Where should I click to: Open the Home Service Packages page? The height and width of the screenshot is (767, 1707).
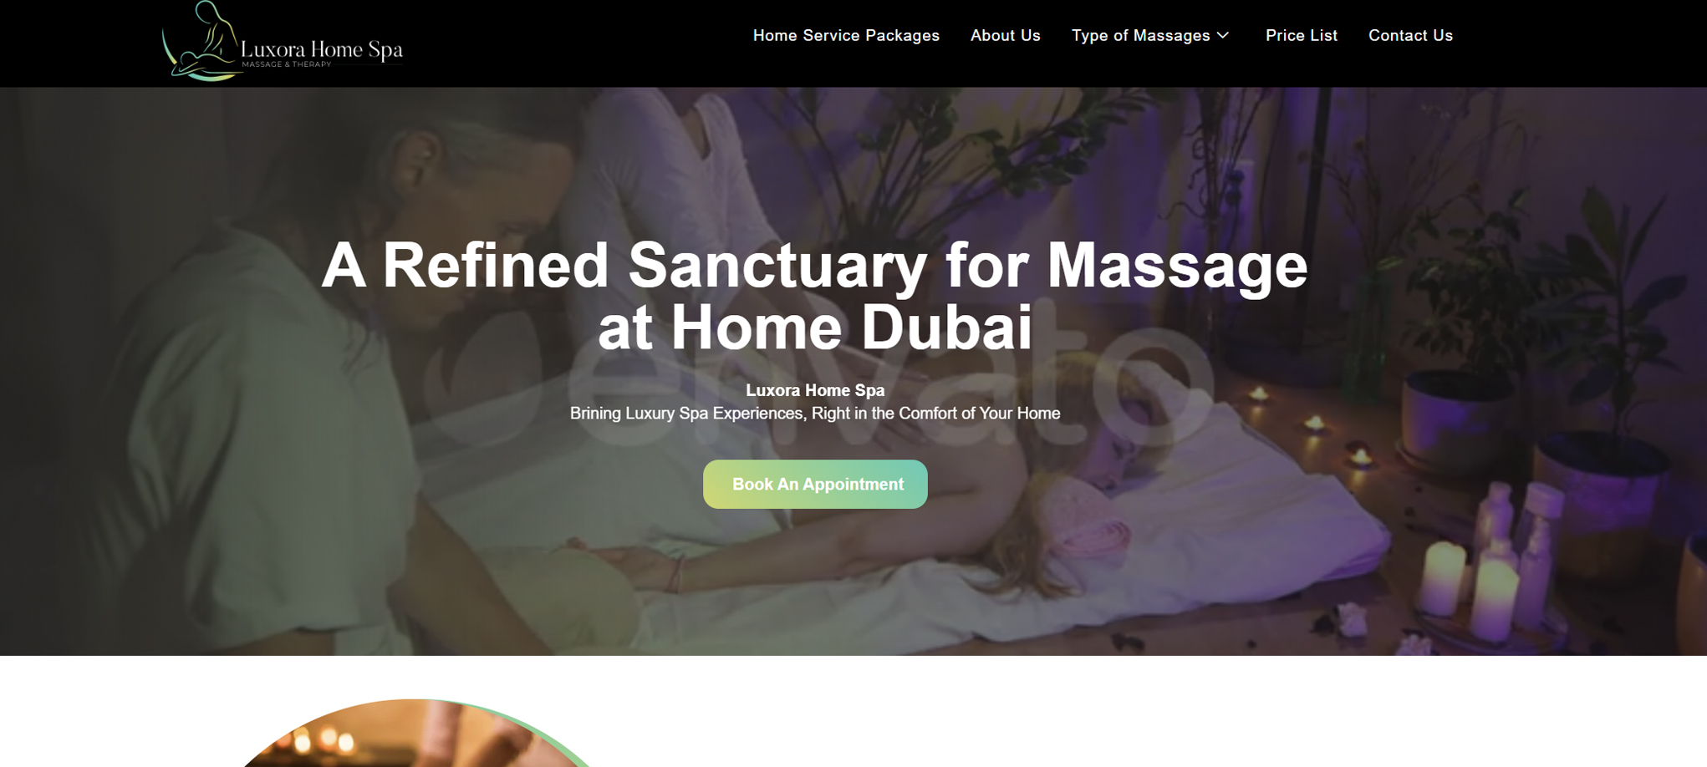point(846,35)
